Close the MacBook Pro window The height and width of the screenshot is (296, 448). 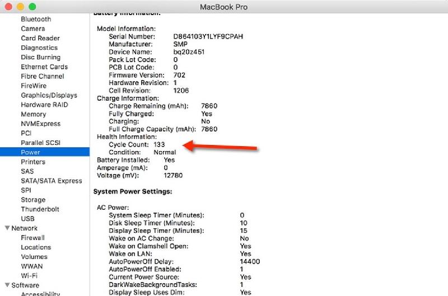(x=8, y=7)
